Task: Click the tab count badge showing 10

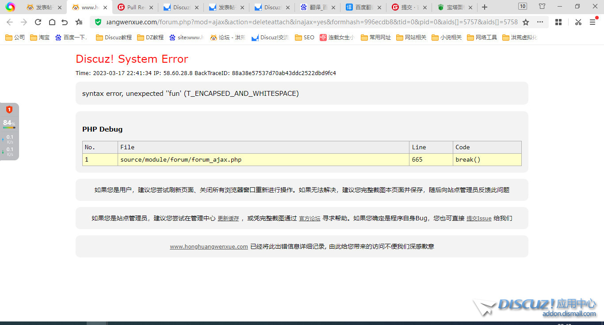Action: [x=522, y=6]
